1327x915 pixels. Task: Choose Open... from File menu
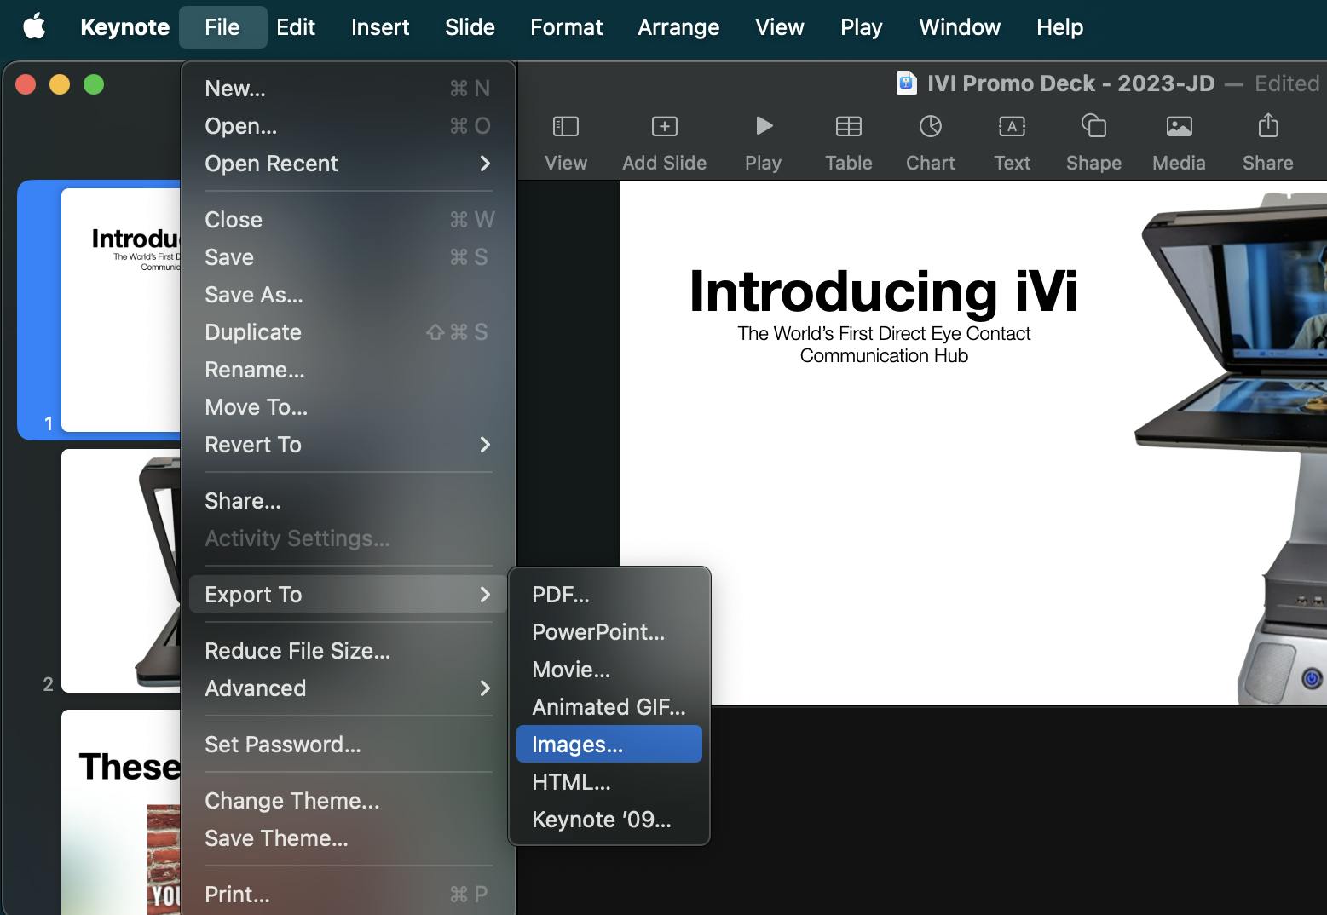(x=348, y=126)
